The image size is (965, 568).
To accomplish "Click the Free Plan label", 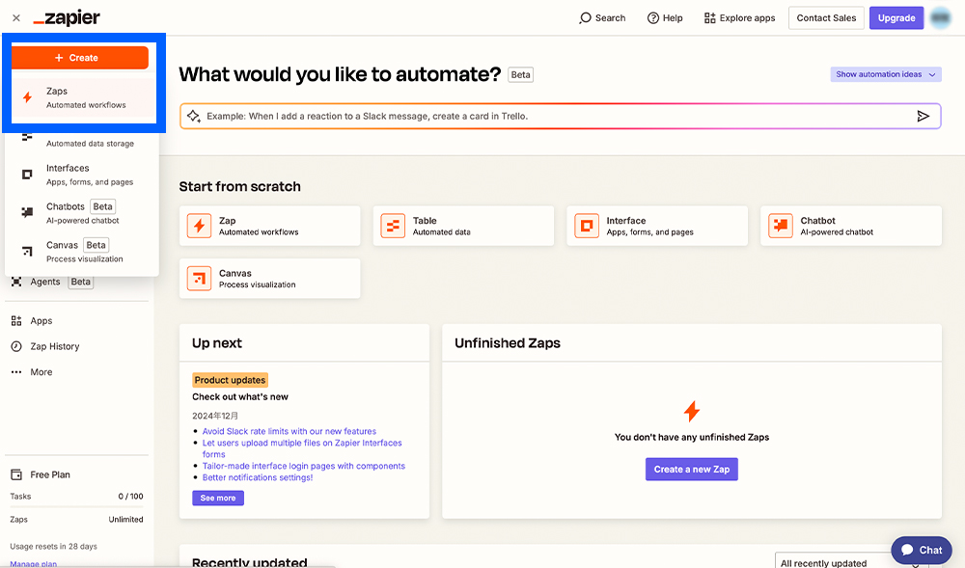I will (x=50, y=474).
